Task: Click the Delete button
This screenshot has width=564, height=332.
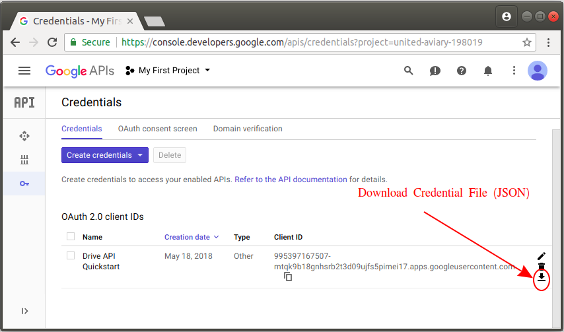Action: click(x=170, y=155)
